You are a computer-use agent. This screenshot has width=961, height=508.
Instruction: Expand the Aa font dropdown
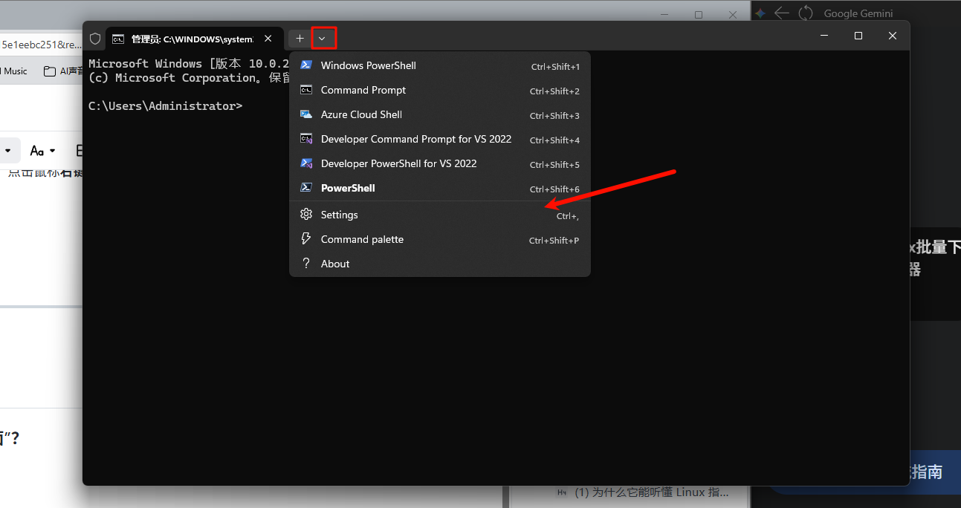coord(43,151)
